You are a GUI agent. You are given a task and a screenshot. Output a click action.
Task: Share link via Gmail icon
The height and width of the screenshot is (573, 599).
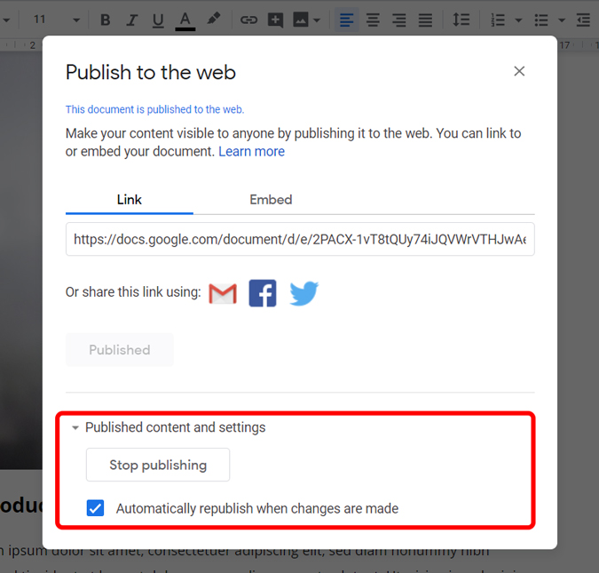click(223, 293)
